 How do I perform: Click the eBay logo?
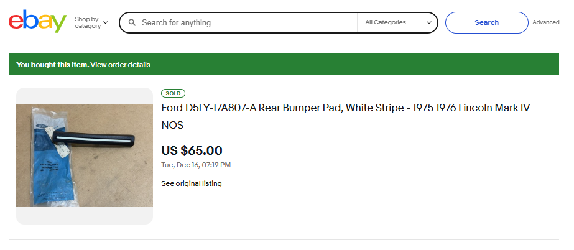click(37, 22)
